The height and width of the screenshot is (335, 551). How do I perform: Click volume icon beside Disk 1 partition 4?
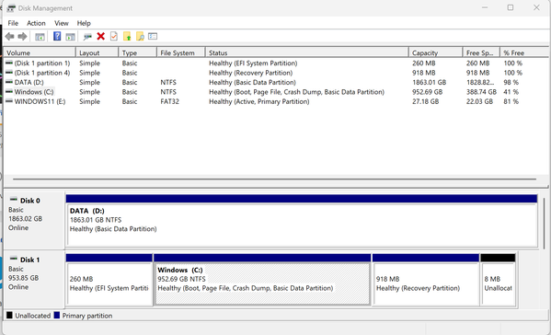(9, 72)
